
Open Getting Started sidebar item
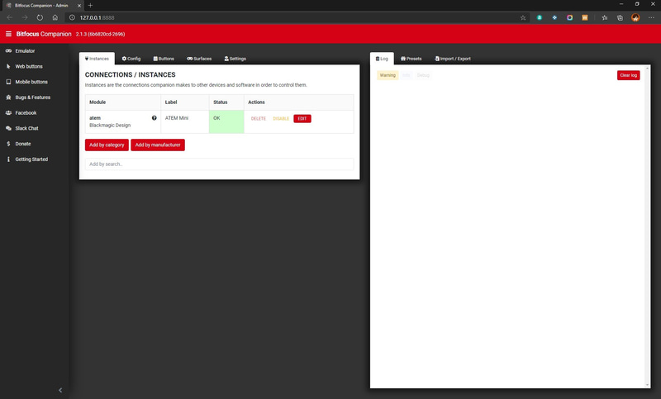pos(27,159)
